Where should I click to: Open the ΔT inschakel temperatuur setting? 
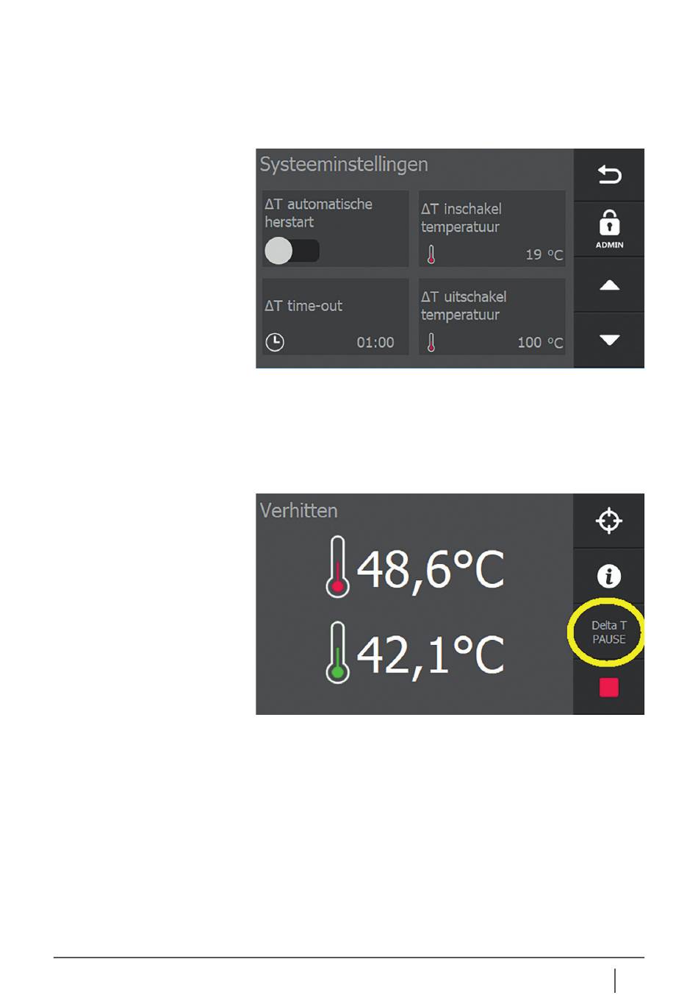click(x=492, y=229)
